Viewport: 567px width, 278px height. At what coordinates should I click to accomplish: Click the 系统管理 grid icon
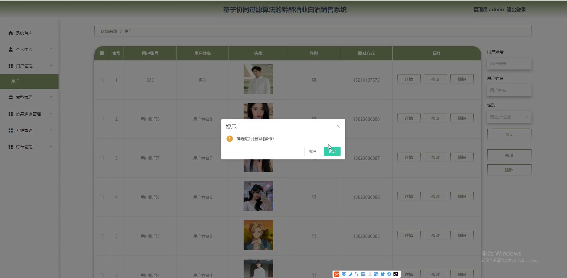click(11, 130)
